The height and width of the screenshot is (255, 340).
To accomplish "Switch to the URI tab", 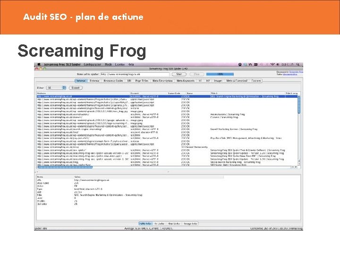I will click(129, 81).
